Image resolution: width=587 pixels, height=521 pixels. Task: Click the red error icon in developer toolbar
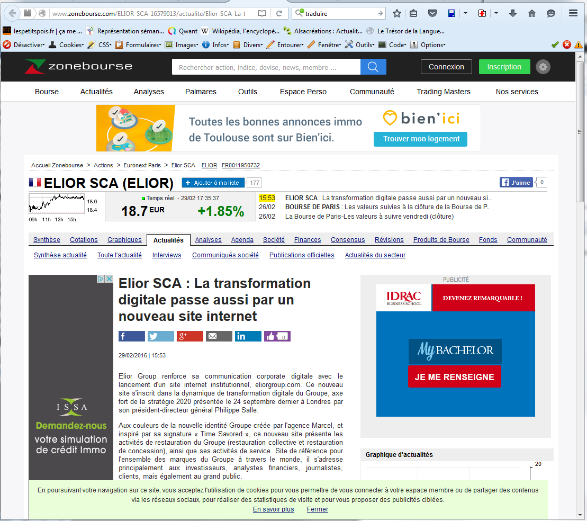click(x=567, y=44)
